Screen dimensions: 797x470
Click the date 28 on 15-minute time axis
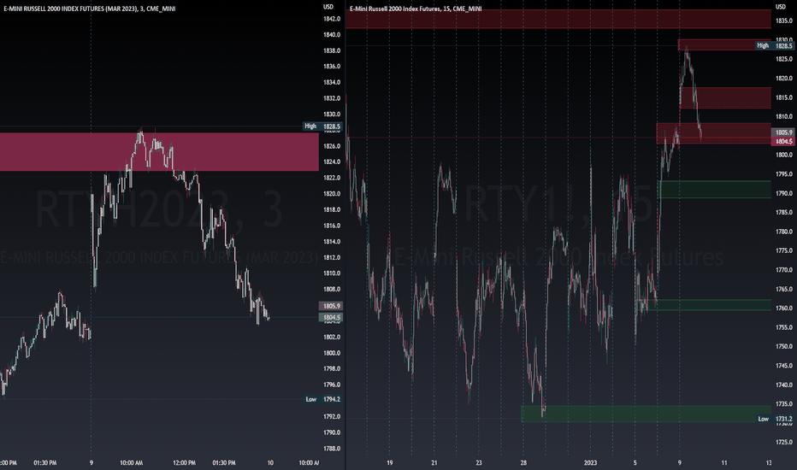523,463
